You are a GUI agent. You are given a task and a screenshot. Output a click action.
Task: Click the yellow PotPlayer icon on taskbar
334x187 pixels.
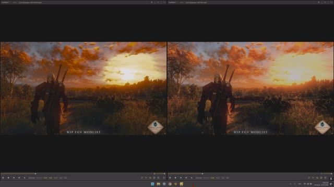point(181,184)
